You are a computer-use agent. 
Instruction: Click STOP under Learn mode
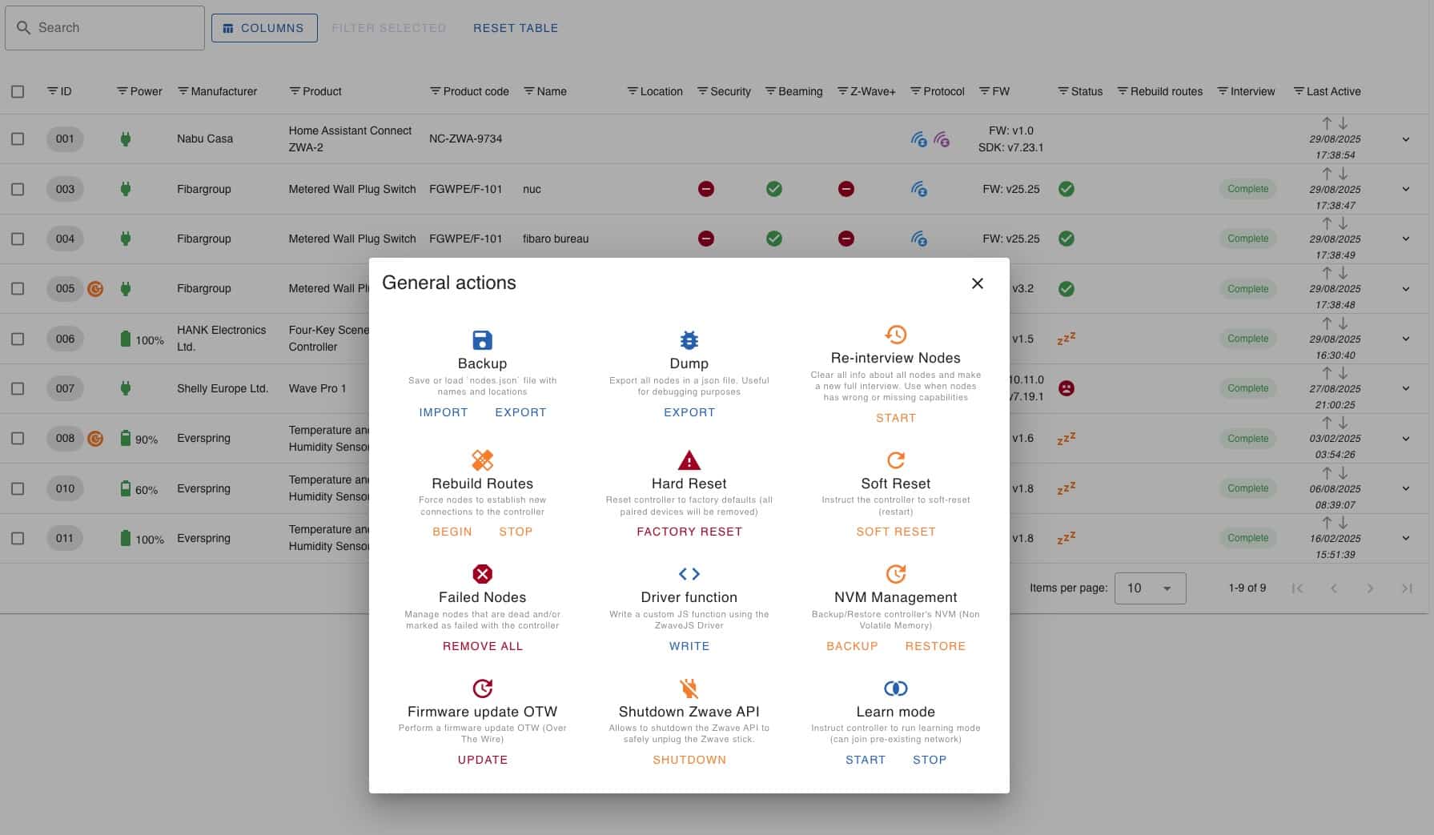pyautogui.click(x=930, y=760)
